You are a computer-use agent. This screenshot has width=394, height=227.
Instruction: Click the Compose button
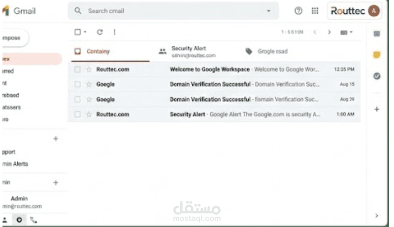click(x=16, y=38)
